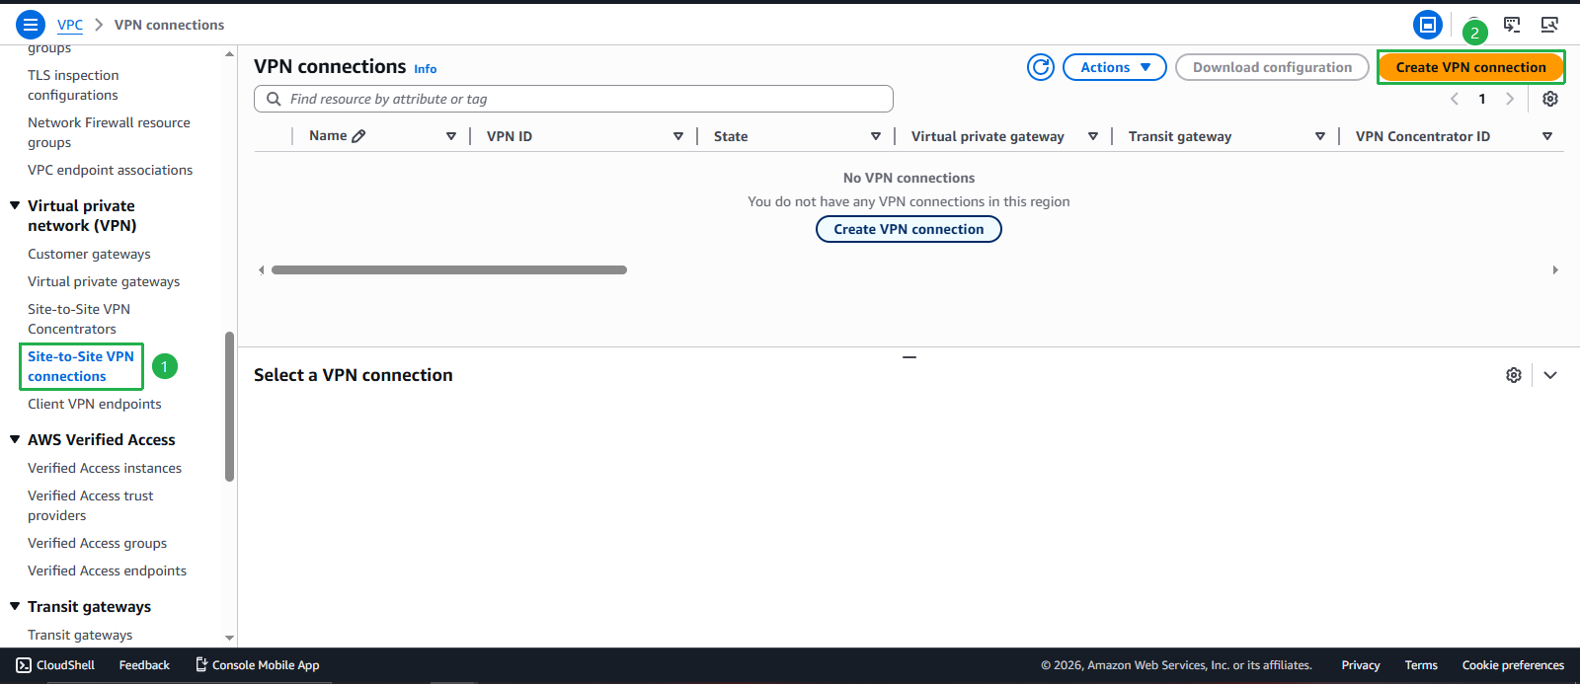Open Verified Access groups
The image size is (1580, 684).
coord(97,543)
